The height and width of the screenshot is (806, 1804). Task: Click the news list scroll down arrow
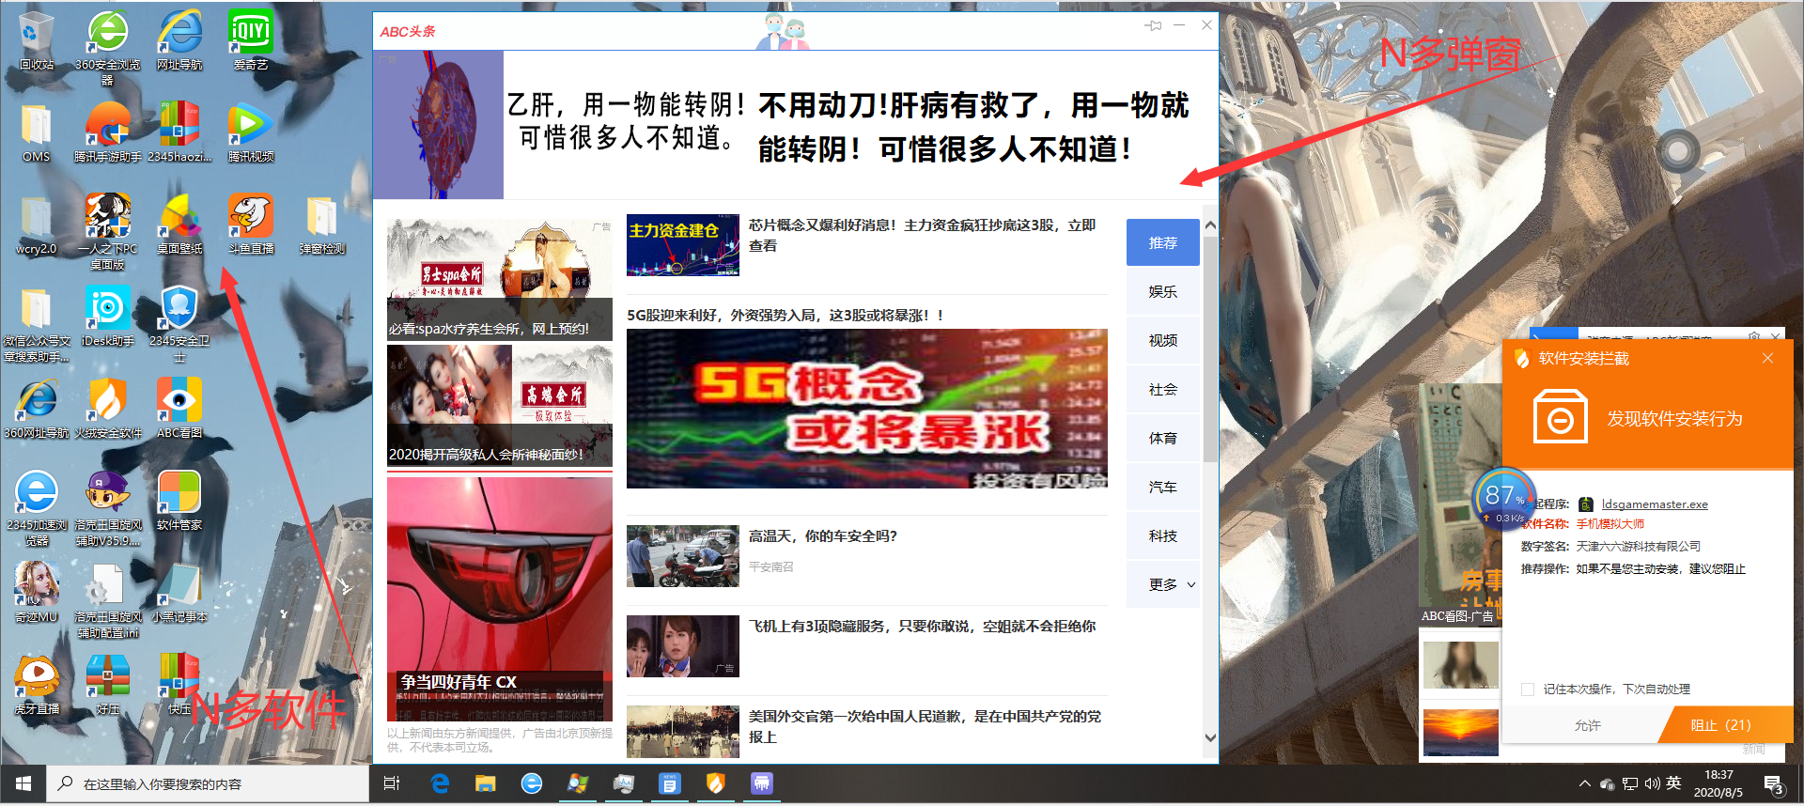click(1210, 738)
